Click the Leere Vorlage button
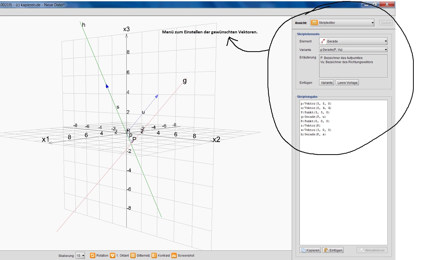Screen dimensions: 428x260 tap(347, 83)
